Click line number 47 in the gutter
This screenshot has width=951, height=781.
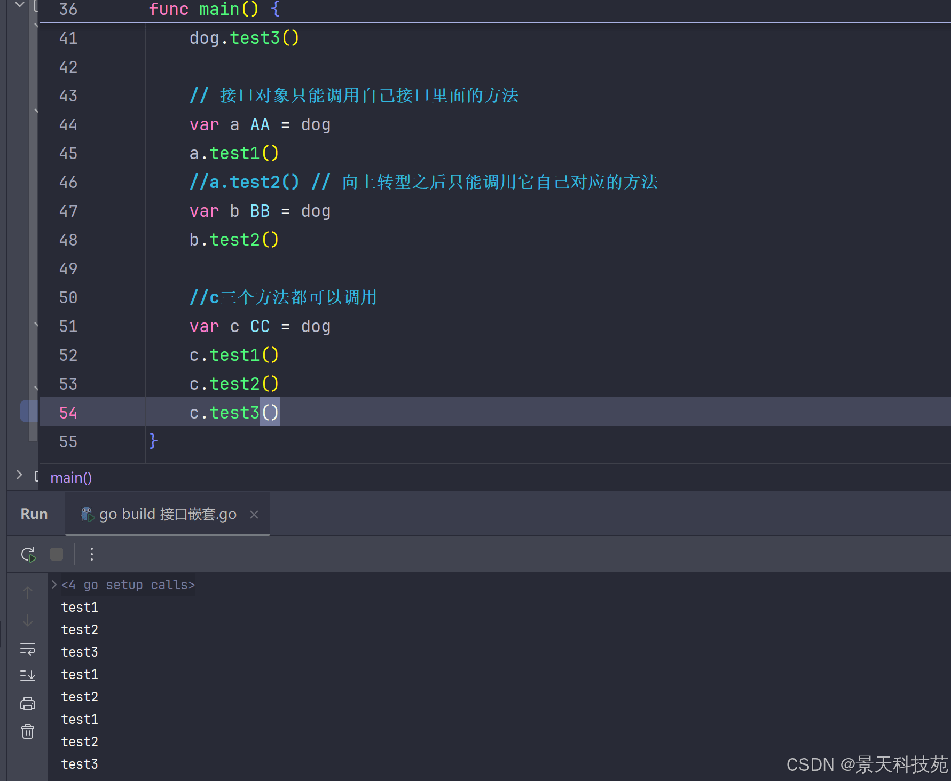(x=68, y=211)
